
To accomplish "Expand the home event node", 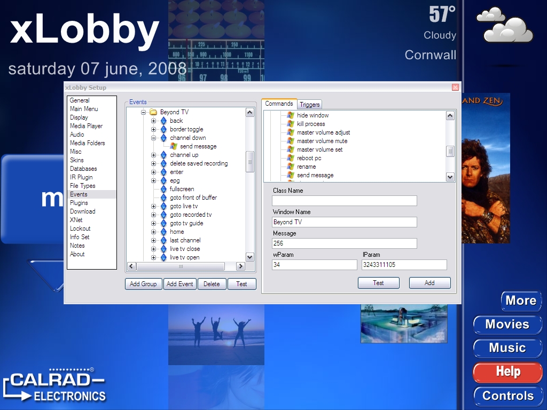I will click(153, 232).
